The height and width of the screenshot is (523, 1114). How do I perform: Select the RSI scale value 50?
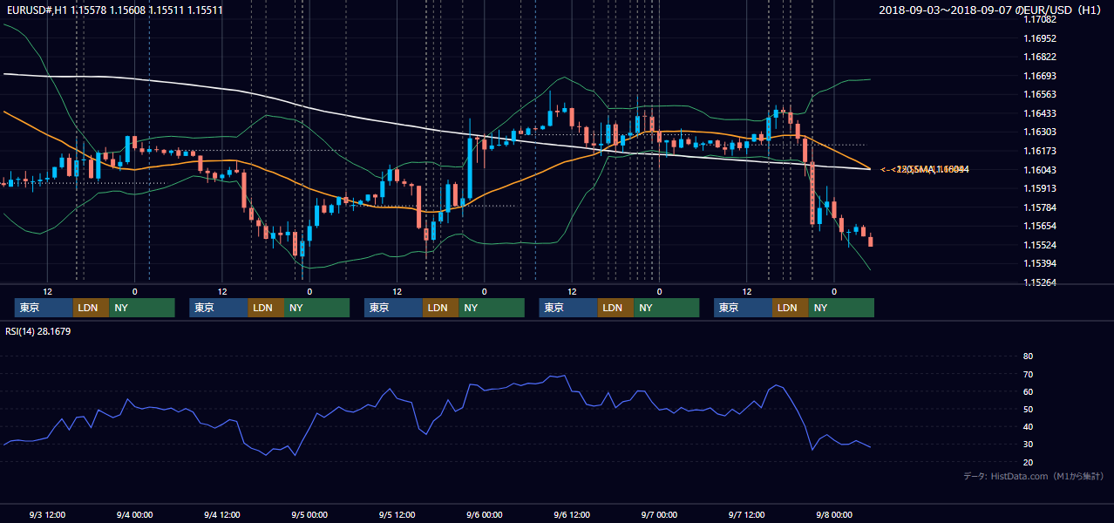(1028, 410)
